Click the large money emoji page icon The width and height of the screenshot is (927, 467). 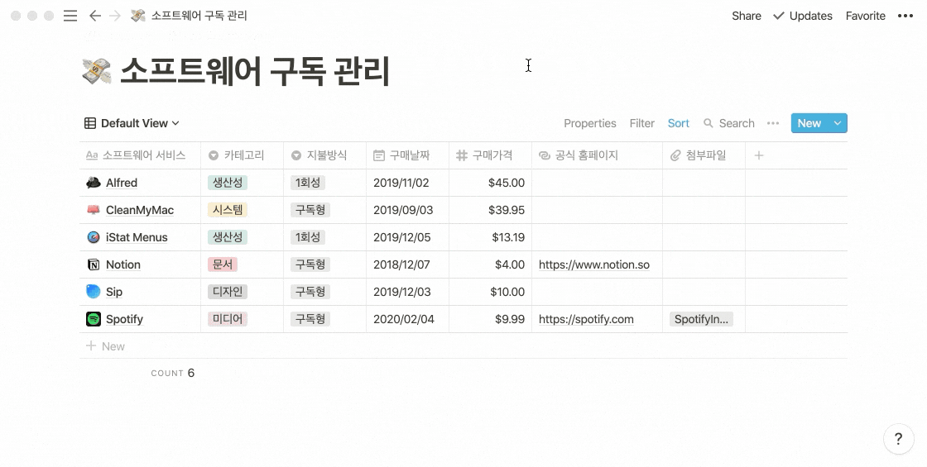[96, 71]
